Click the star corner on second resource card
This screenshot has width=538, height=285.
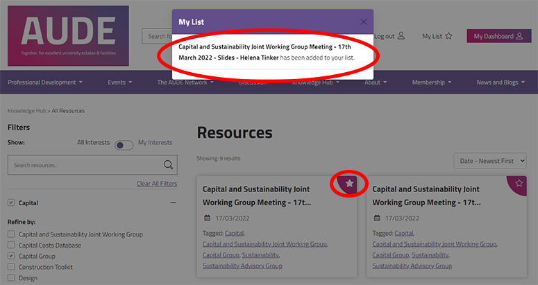(519, 182)
